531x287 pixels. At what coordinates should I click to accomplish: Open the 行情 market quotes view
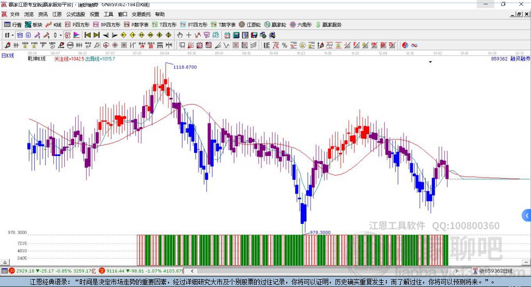pyautogui.click(x=13, y=24)
